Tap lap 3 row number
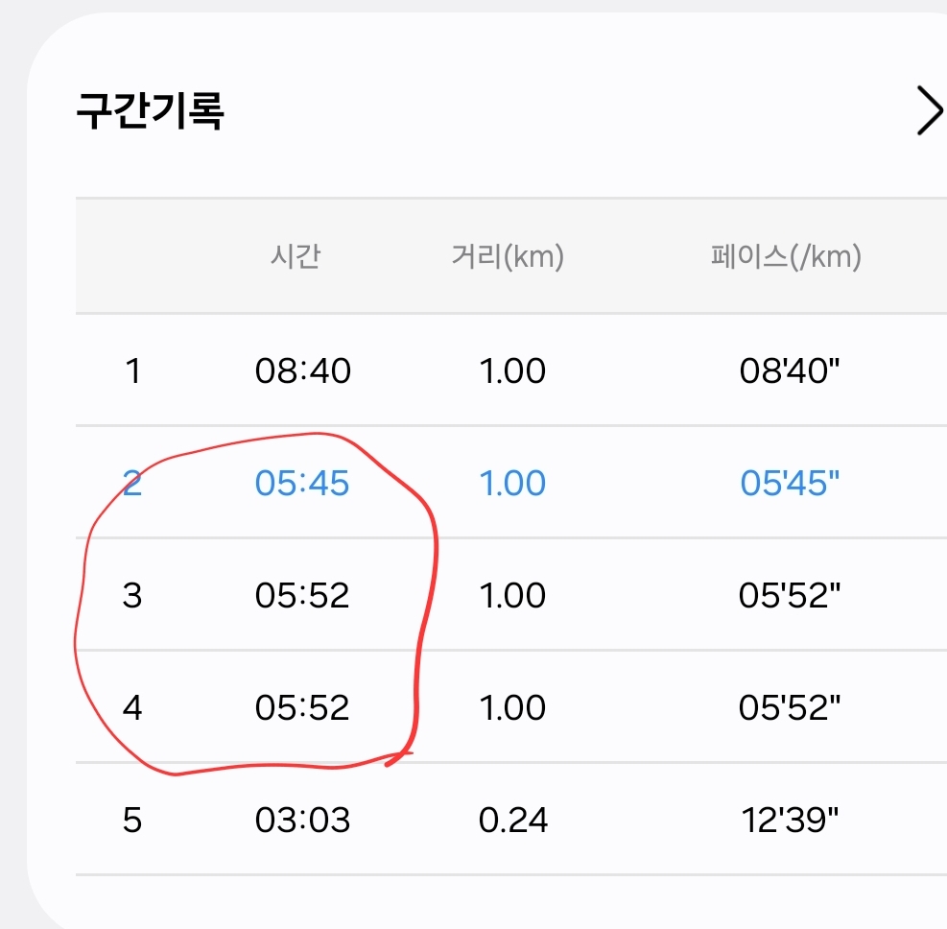 132,596
